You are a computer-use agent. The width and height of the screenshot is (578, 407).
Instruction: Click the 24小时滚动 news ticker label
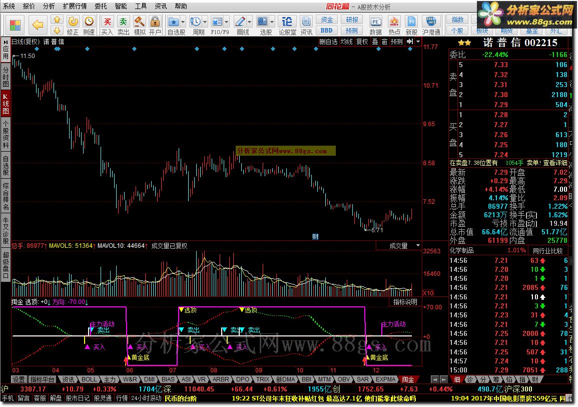(146, 398)
